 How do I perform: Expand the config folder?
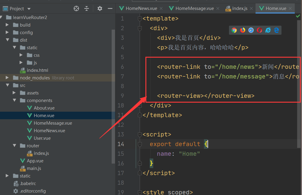coord(7,32)
